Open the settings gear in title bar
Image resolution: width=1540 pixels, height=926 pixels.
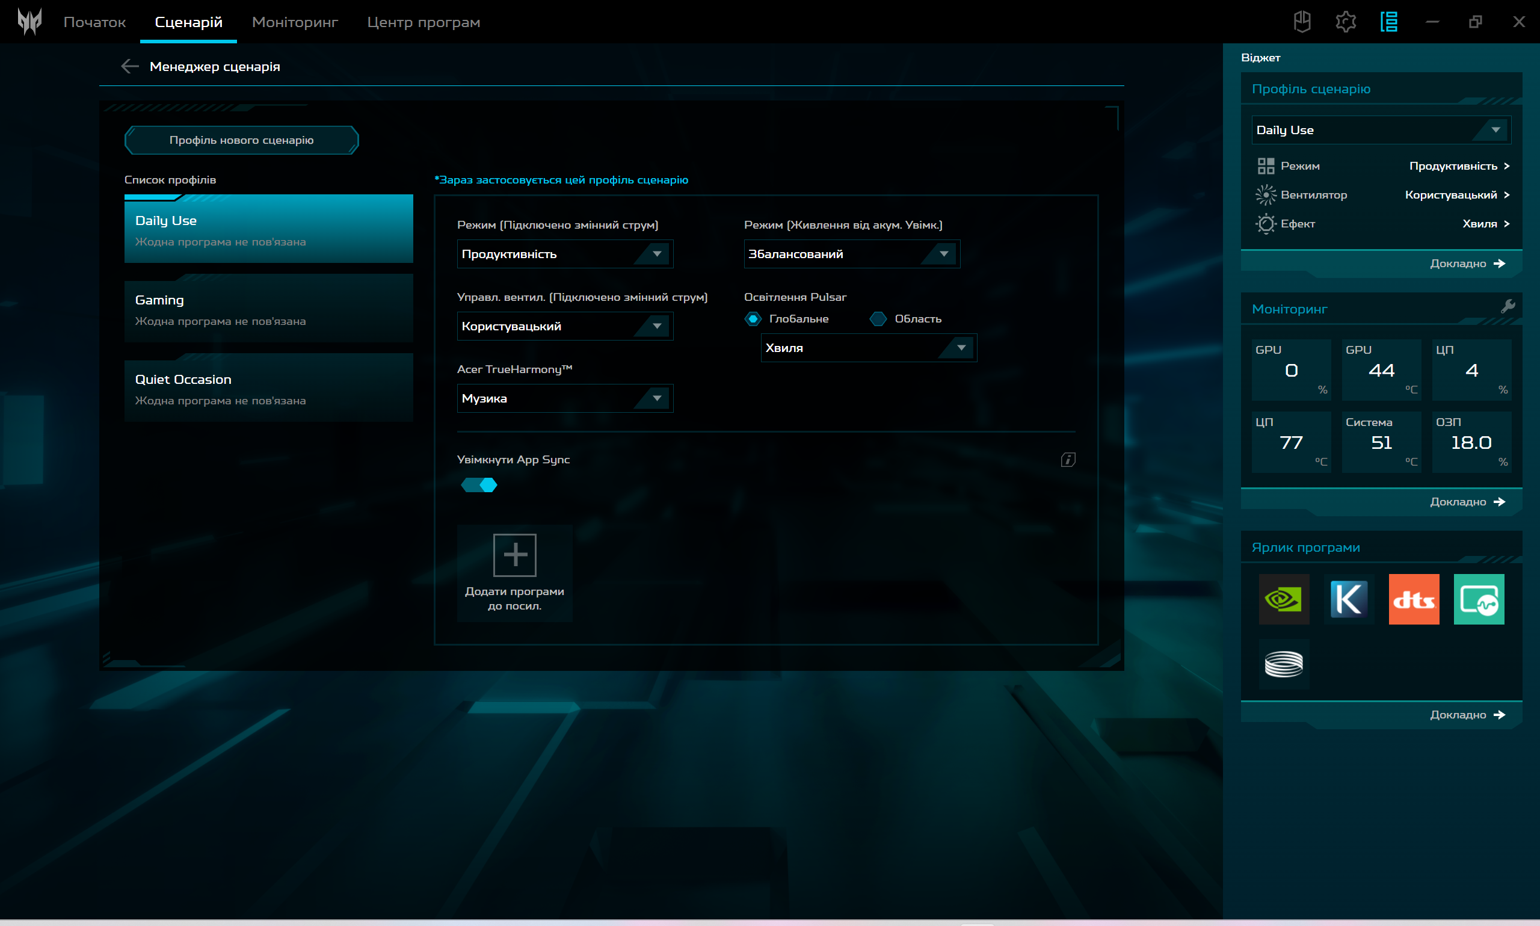point(1346,22)
